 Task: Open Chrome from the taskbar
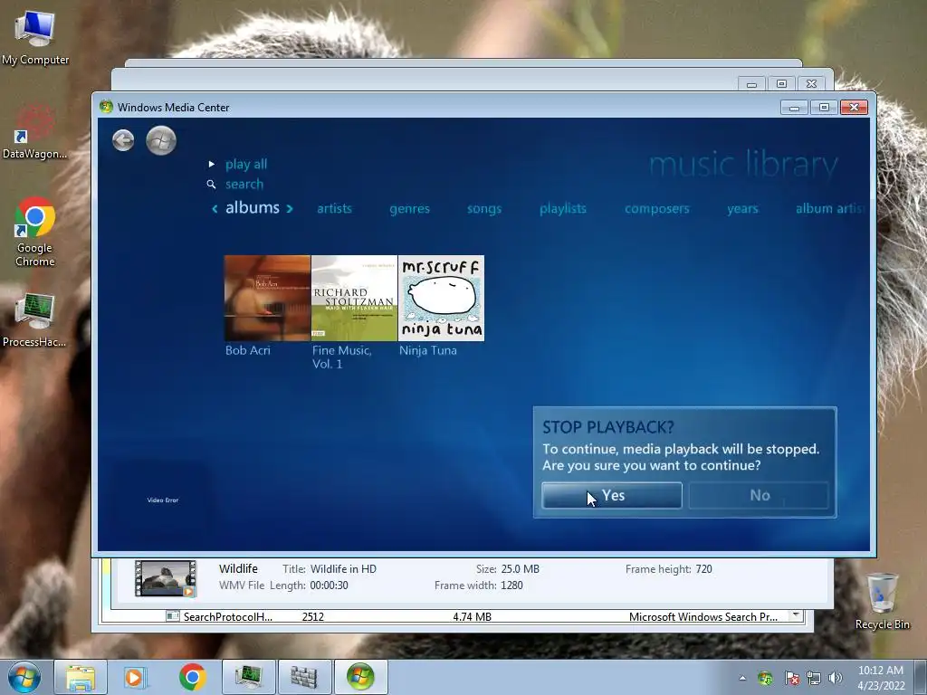point(192,677)
